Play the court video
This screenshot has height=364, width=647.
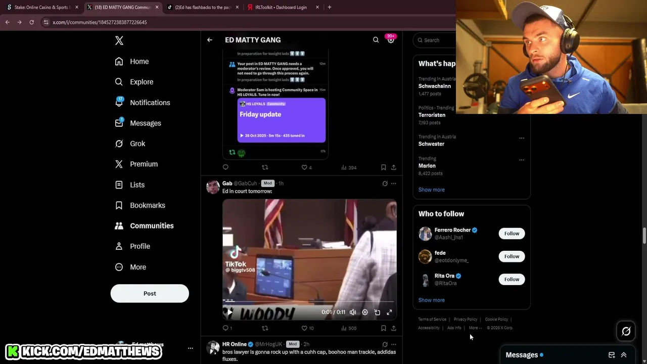[x=230, y=312]
